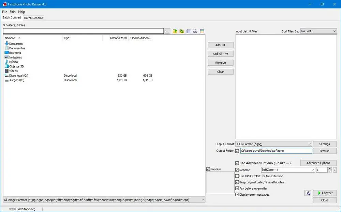Open the Sort Files By dropdown
This screenshot has width=341, height=212.
pos(318,31)
